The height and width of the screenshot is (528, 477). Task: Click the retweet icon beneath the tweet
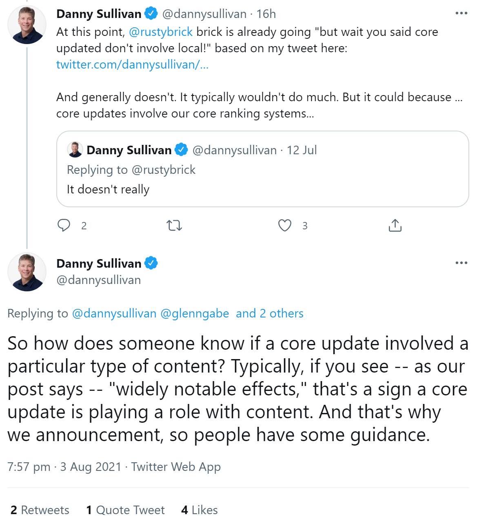point(174,225)
